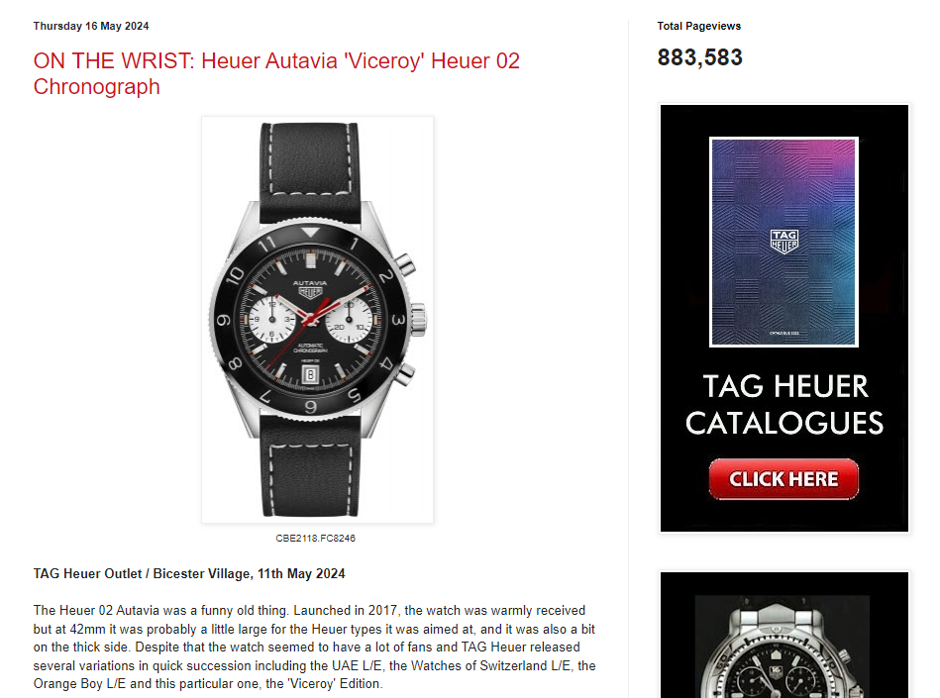Click the Total Pageviews counter 883,583
The image size is (940, 698).
tap(699, 57)
